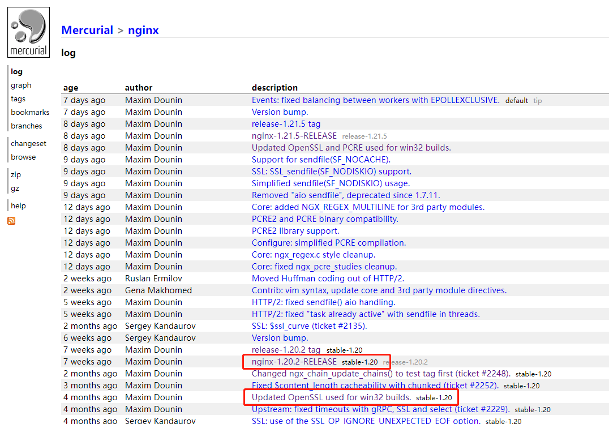Download the gz archive
The image size is (609, 424).
click(15, 188)
